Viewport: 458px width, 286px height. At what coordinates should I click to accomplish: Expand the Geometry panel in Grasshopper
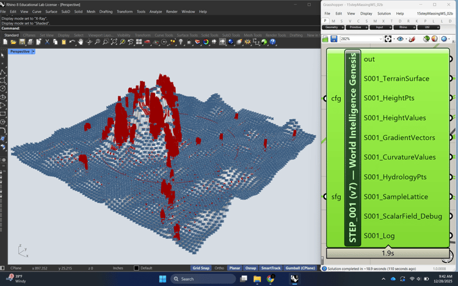(343, 28)
